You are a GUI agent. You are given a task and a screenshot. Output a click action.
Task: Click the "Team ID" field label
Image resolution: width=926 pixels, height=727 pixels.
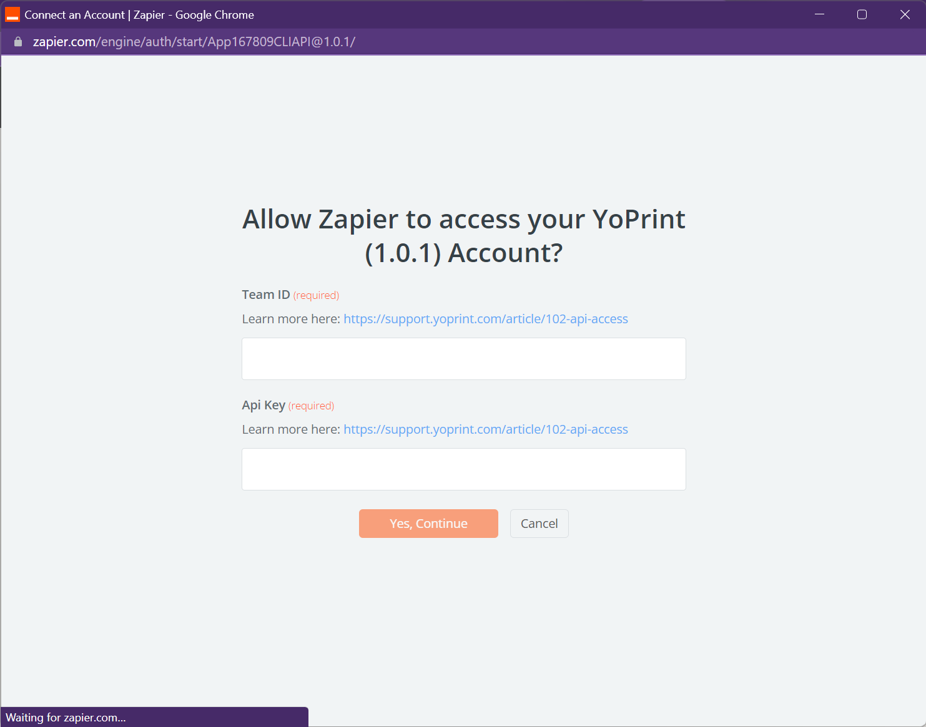(266, 295)
